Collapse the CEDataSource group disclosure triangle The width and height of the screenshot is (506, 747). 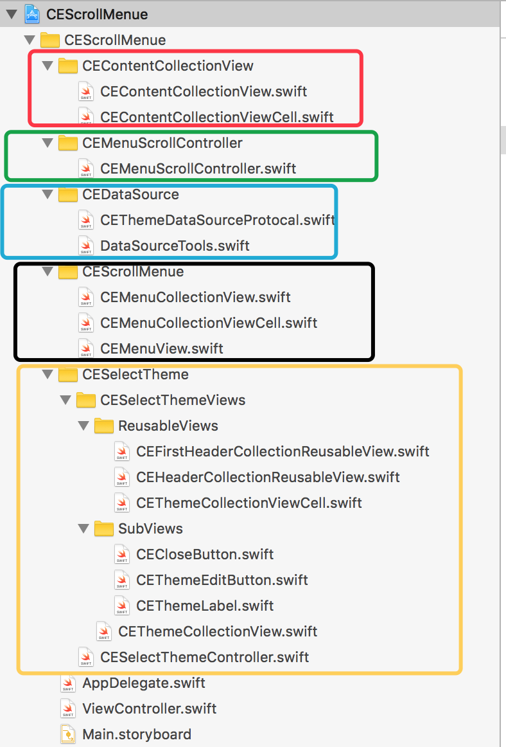47,194
